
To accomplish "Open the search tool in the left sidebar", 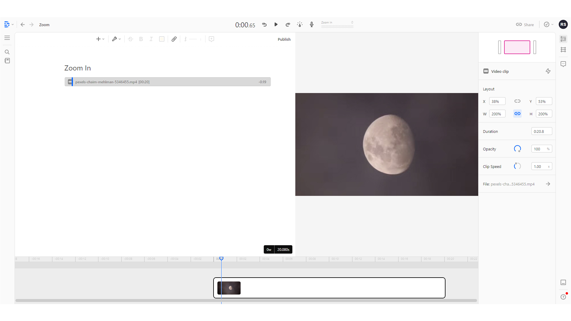I will tap(7, 52).
